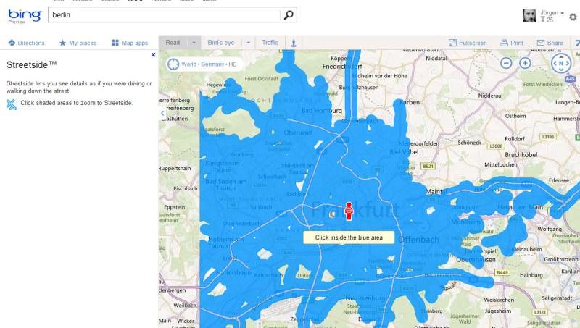Toggle the Streetside pegman toolbar button
The width and height of the screenshot is (580, 328).
point(294,43)
